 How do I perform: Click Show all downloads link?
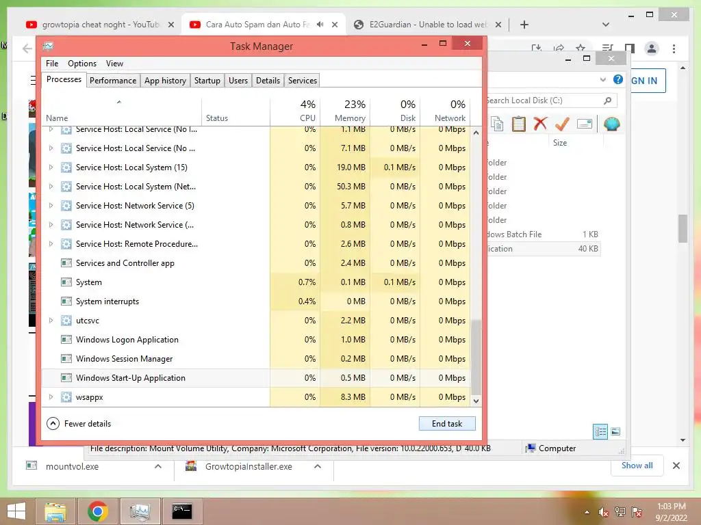637,466
